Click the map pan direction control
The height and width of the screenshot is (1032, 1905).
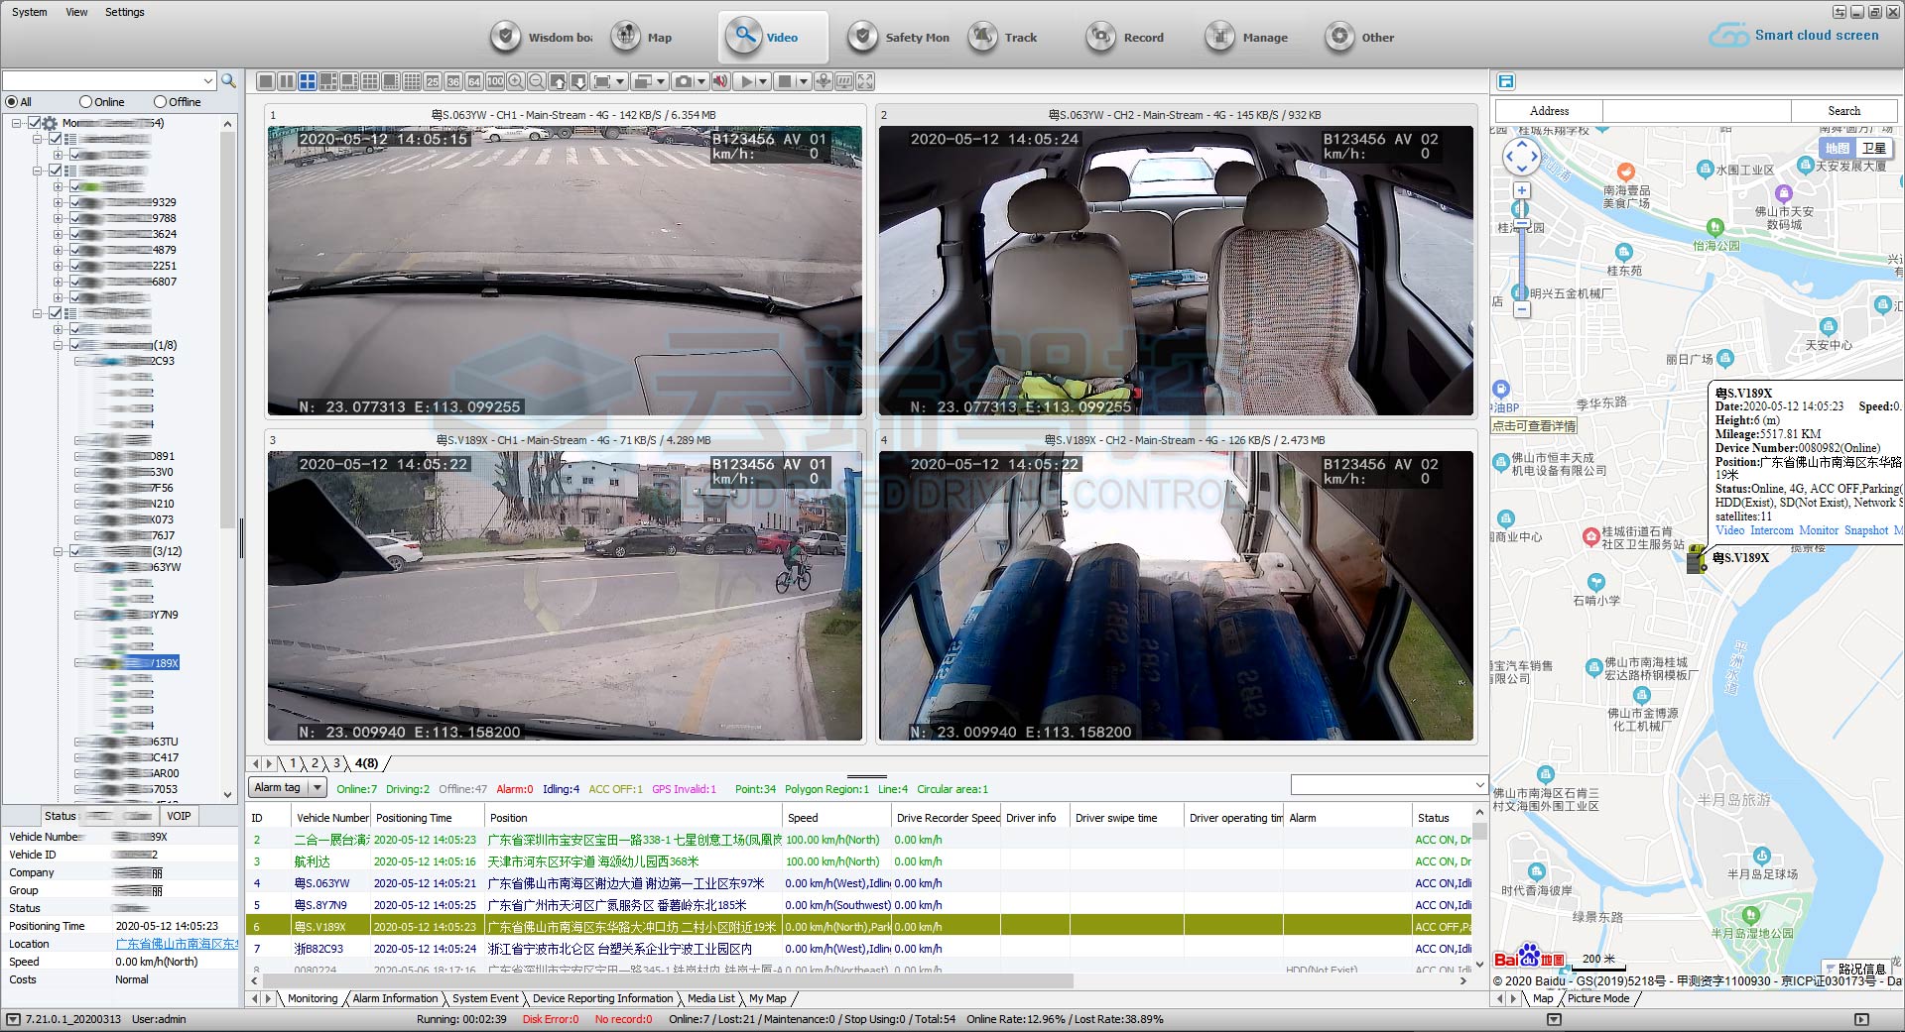[x=1522, y=156]
